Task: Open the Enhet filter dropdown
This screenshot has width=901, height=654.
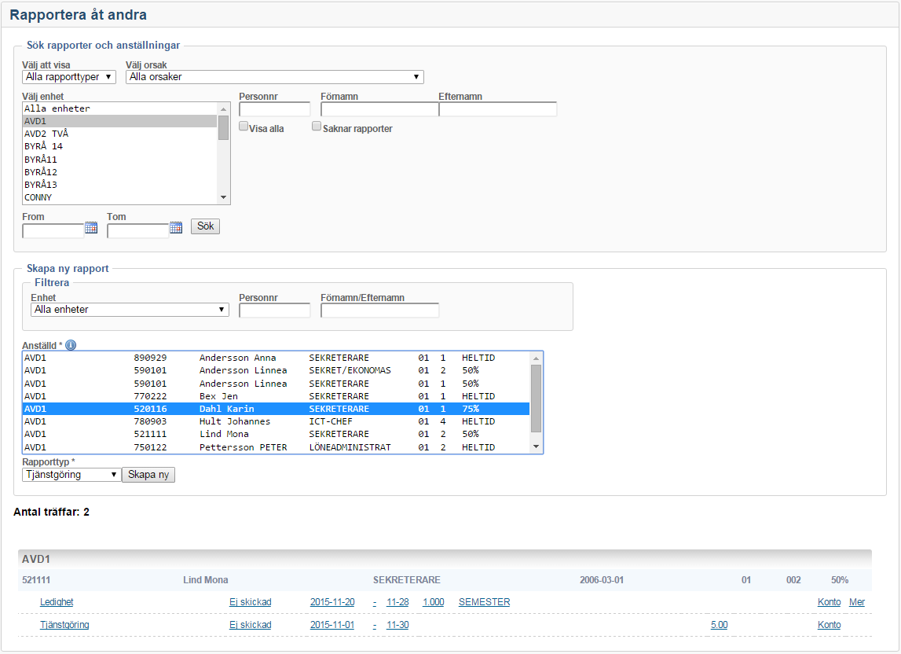Action: click(130, 310)
